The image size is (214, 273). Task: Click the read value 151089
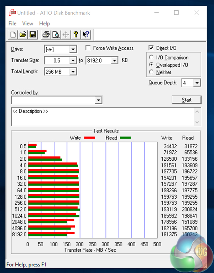click(189, 222)
